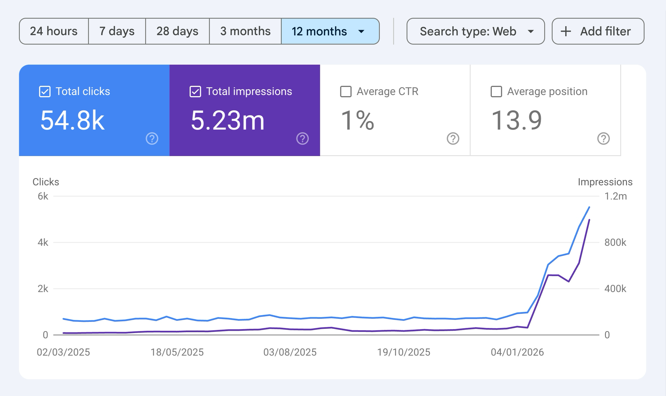Click the help icon in Average CTR card
This screenshot has width=666, height=396.
tap(453, 139)
